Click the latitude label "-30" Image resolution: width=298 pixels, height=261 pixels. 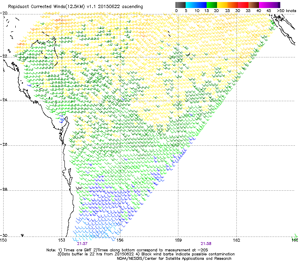4,236
